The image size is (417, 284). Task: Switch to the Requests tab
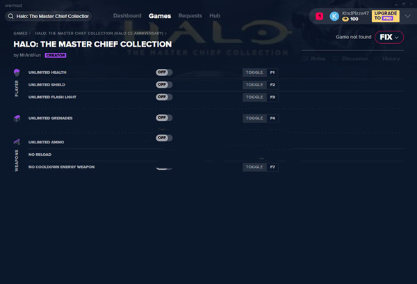click(x=190, y=15)
